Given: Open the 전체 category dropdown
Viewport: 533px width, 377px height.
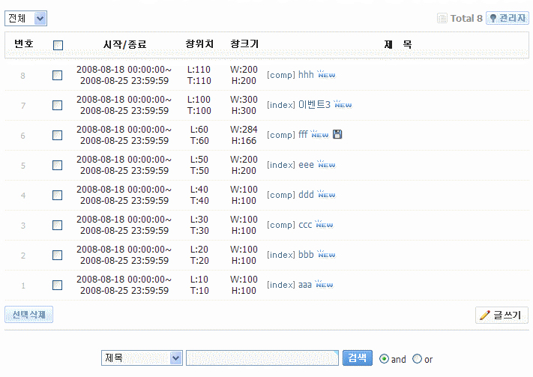Looking at the screenshot, I should coord(25,18).
